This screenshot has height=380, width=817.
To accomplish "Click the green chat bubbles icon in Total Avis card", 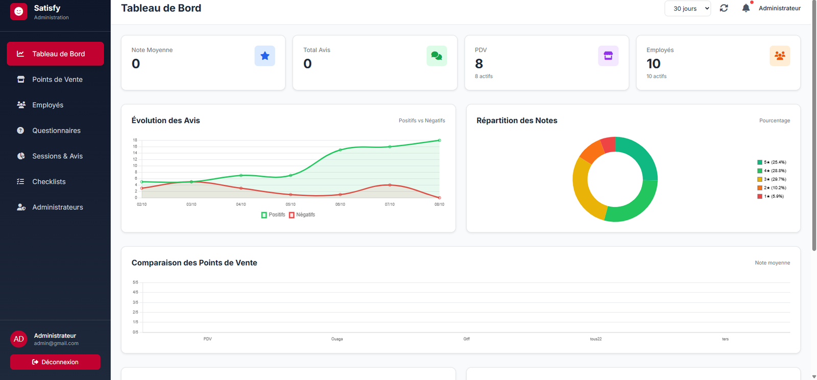I will click(x=437, y=56).
